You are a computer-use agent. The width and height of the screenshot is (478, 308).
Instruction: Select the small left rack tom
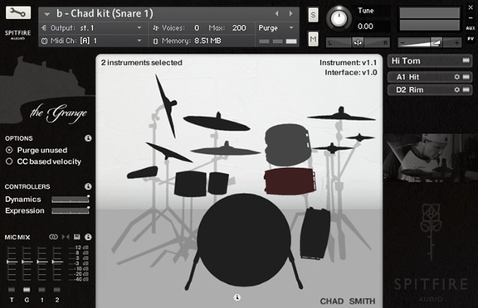[218, 183]
